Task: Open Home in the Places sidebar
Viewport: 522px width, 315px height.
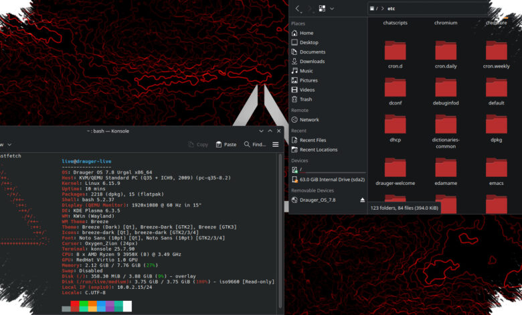Action: pos(328,33)
